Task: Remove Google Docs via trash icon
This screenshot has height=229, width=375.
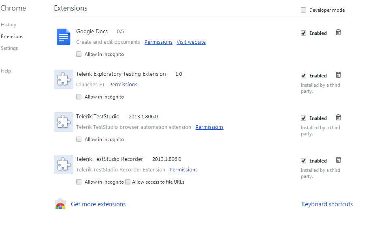Action: 338,32
